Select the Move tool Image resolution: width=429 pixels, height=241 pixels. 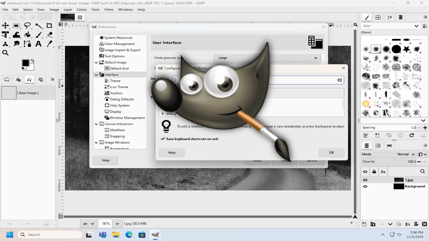5,26
